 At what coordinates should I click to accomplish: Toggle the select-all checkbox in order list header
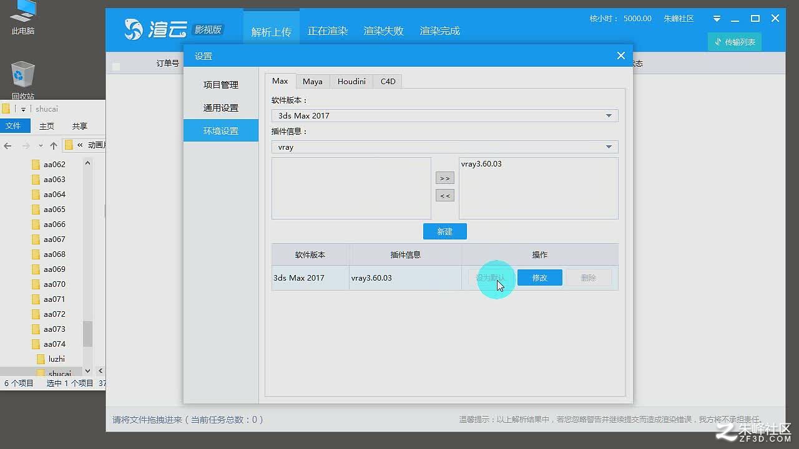tap(116, 67)
